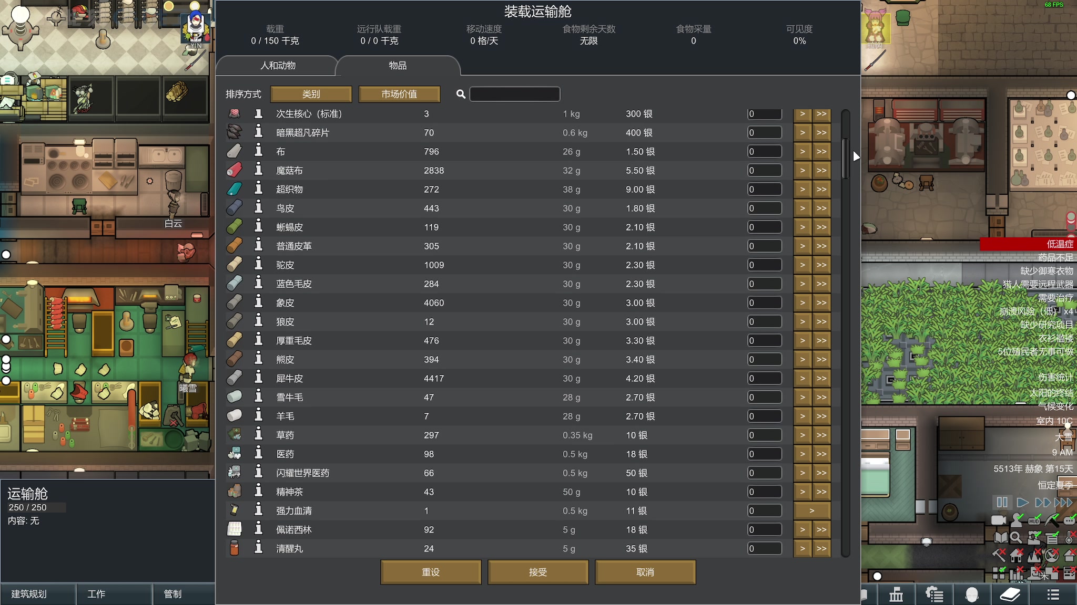Add all 象皮 with double arrow

[x=821, y=302]
